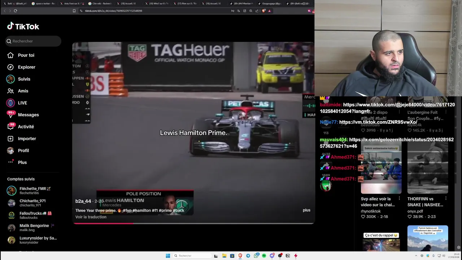The height and width of the screenshot is (260, 462).
Task: Switch to the (17) Rhm sur X tab
Action: [186, 4]
